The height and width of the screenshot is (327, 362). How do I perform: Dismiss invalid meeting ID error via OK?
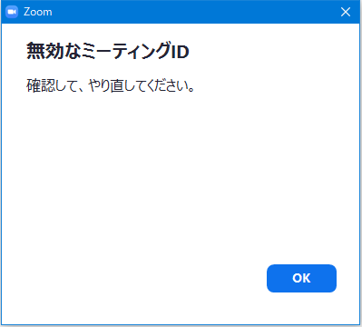(301, 278)
